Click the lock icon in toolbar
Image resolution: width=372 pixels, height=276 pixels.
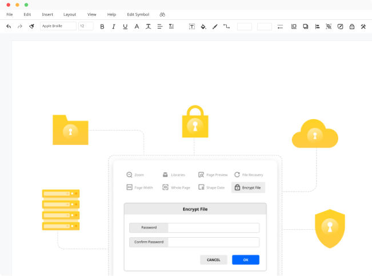tap(352, 26)
